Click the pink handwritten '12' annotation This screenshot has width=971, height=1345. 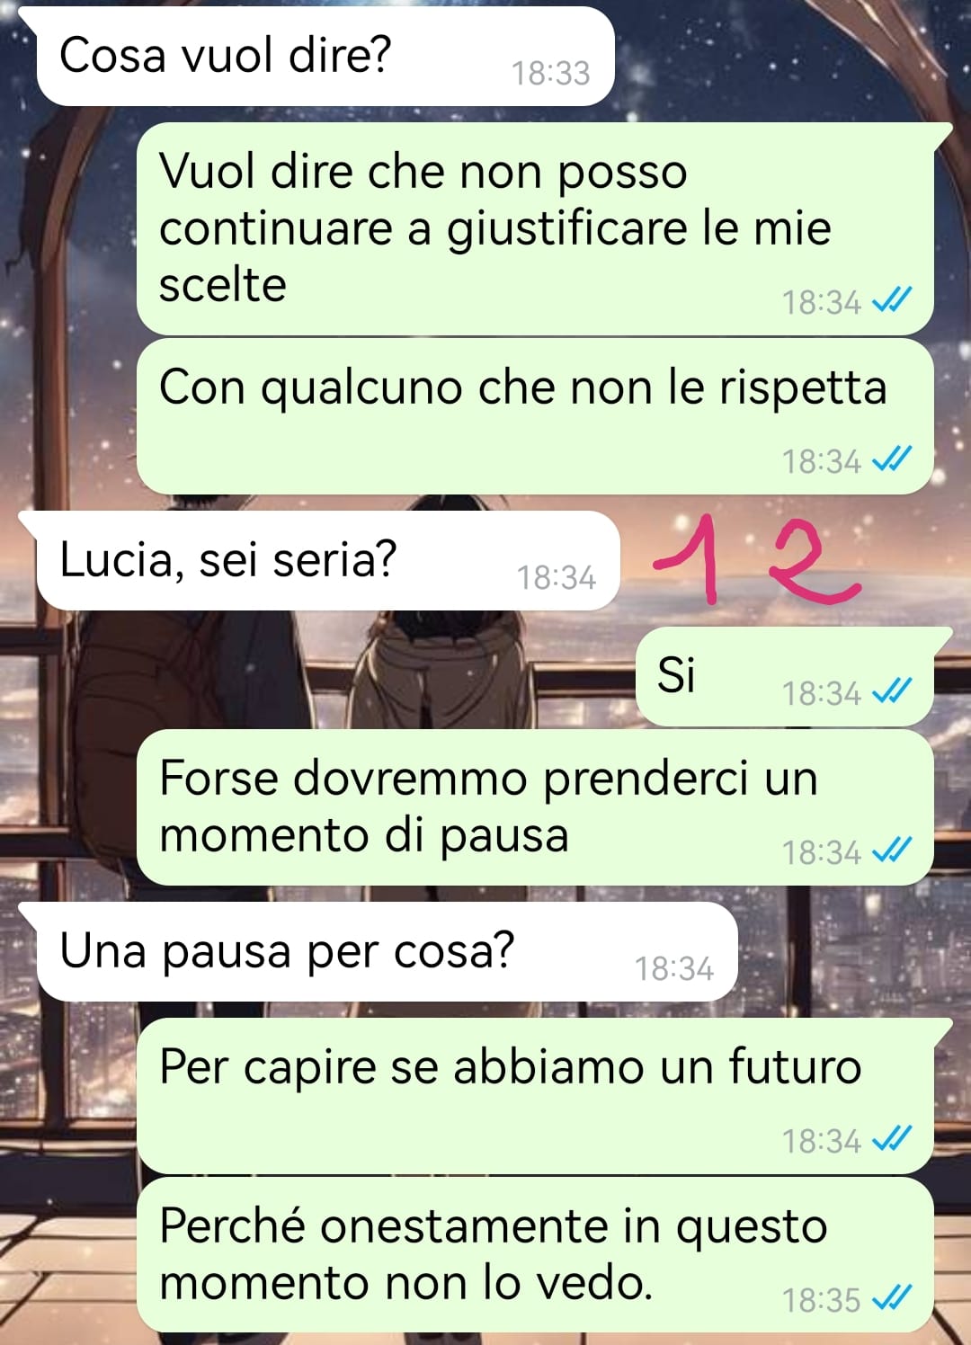pyautogui.click(x=757, y=559)
